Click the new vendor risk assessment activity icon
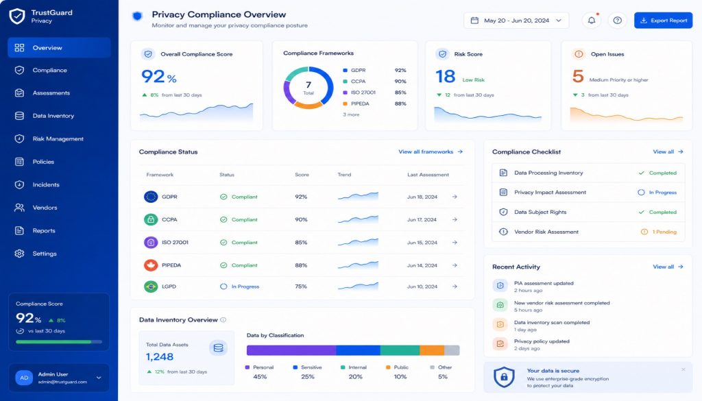The image size is (702, 401). [x=500, y=305]
